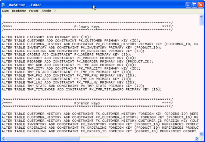The width and height of the screenshot is (205, 142).
Task: Click the resize grip in window corner
Action: [202, 139]
